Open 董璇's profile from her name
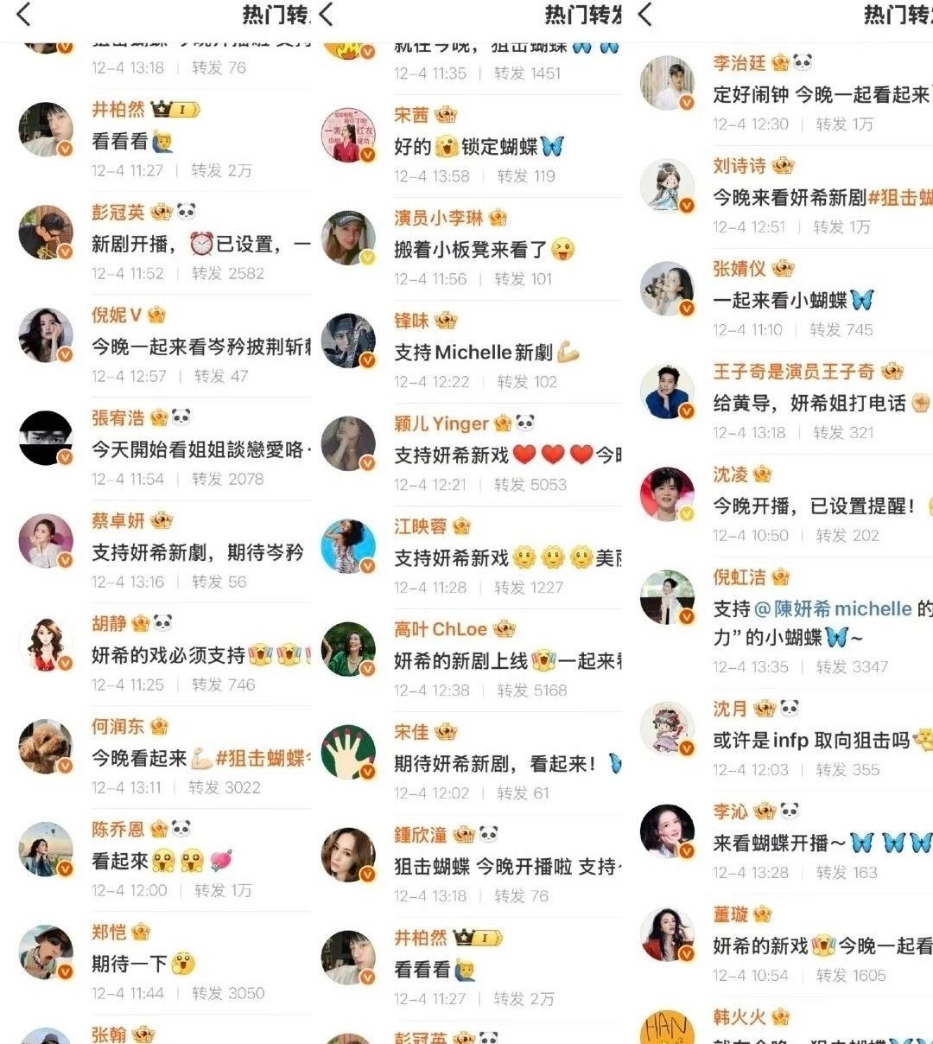The width and height of the screenshot is (933, 1044). (x=731, y=914)
